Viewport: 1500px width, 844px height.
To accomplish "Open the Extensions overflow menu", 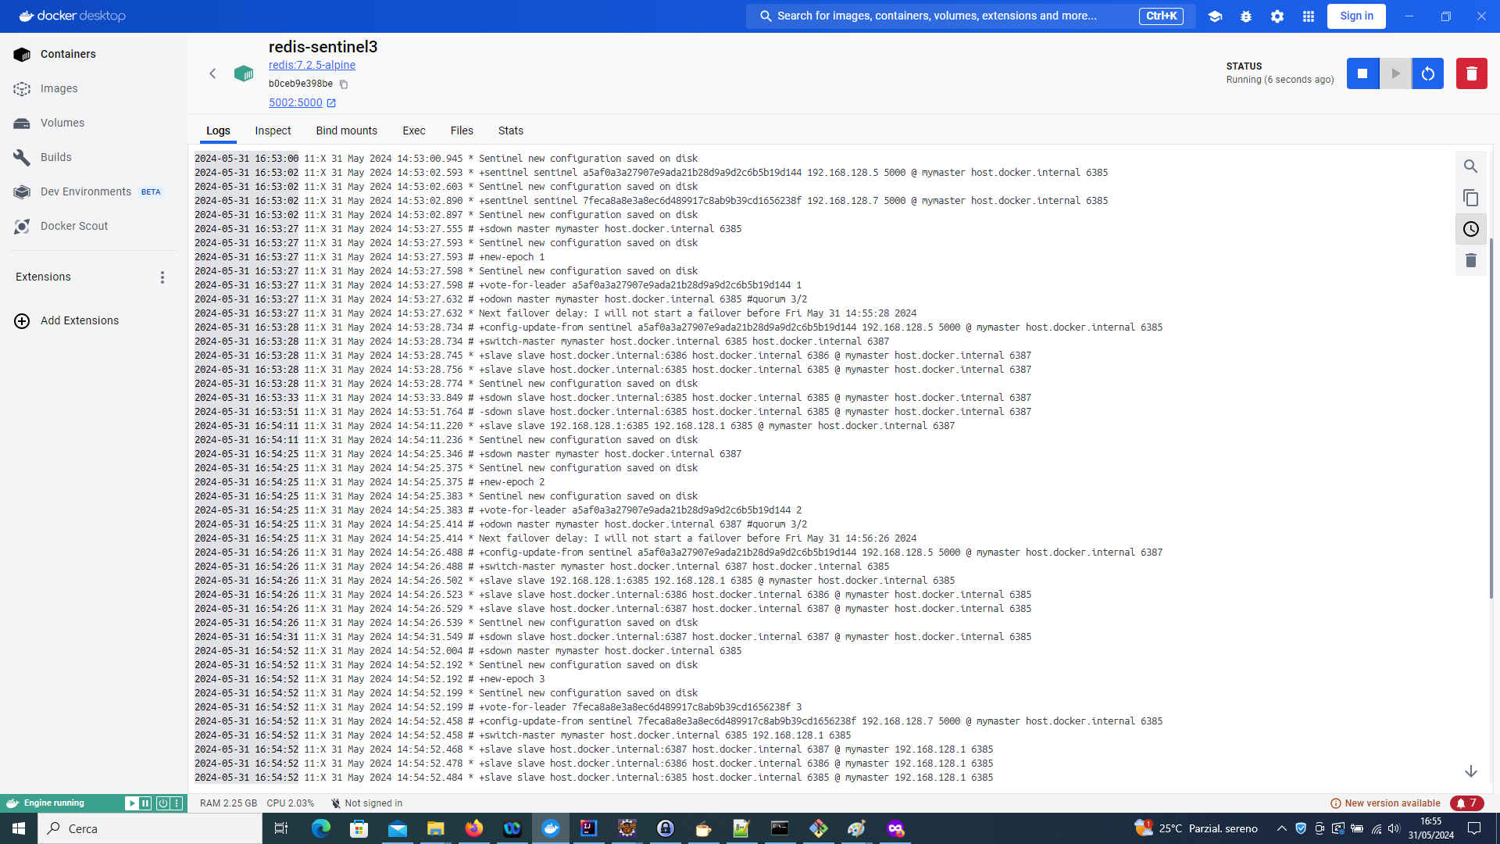I will pos(162,277).
